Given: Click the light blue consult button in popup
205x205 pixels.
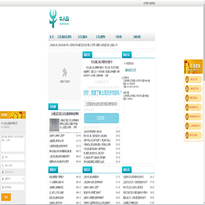Looking at the screenshot, I should (101, 118).
